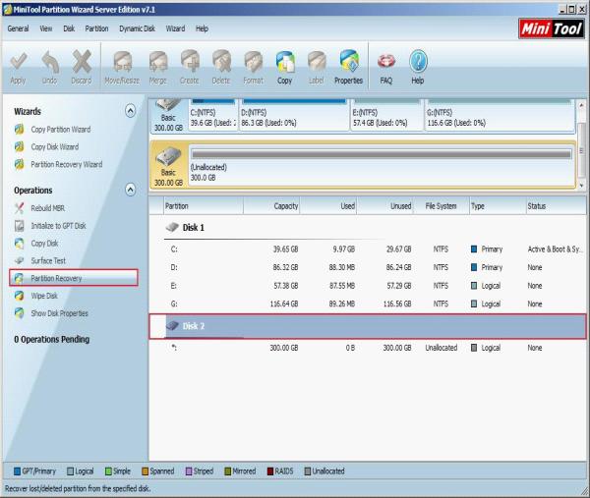Image resolution: width=590 pixels, height=498 pixels.
Task: Open Properties from the toolbar
Action: point(348,68)
